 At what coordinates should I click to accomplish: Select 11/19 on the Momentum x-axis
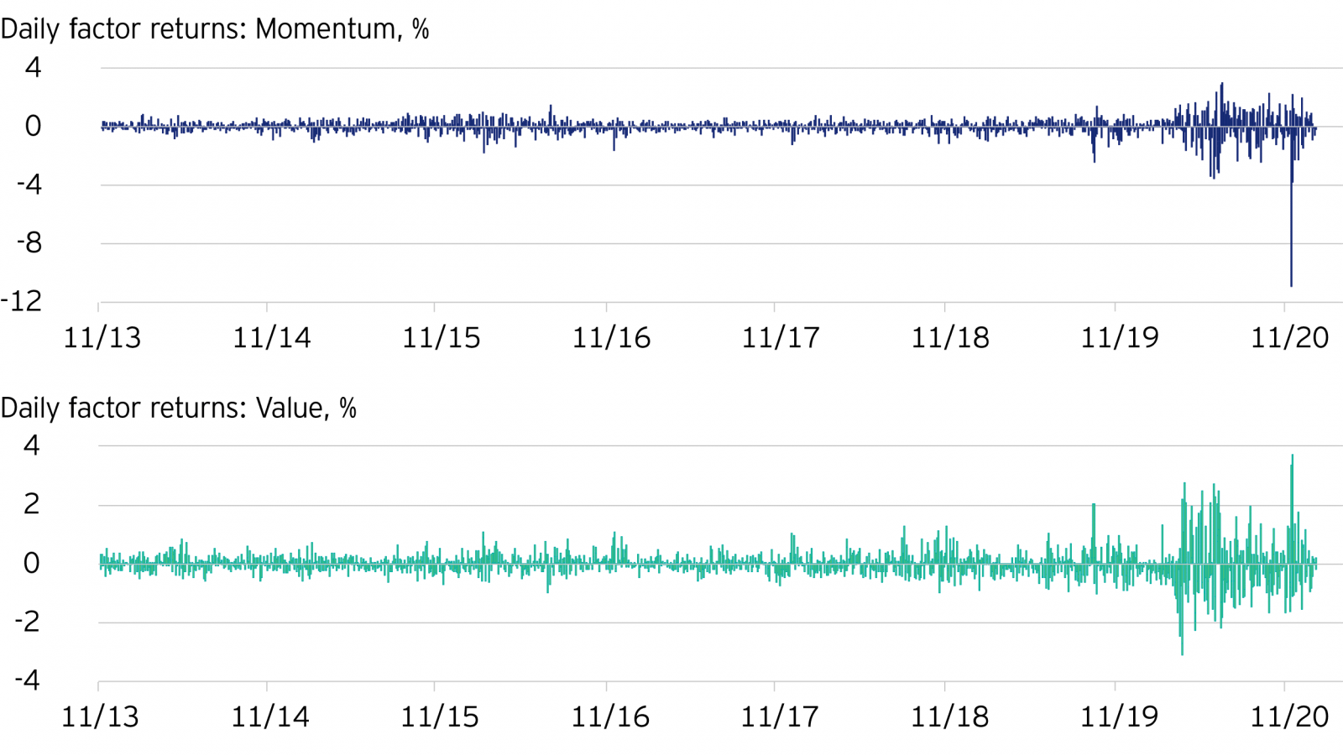[x=1119, y=338]
